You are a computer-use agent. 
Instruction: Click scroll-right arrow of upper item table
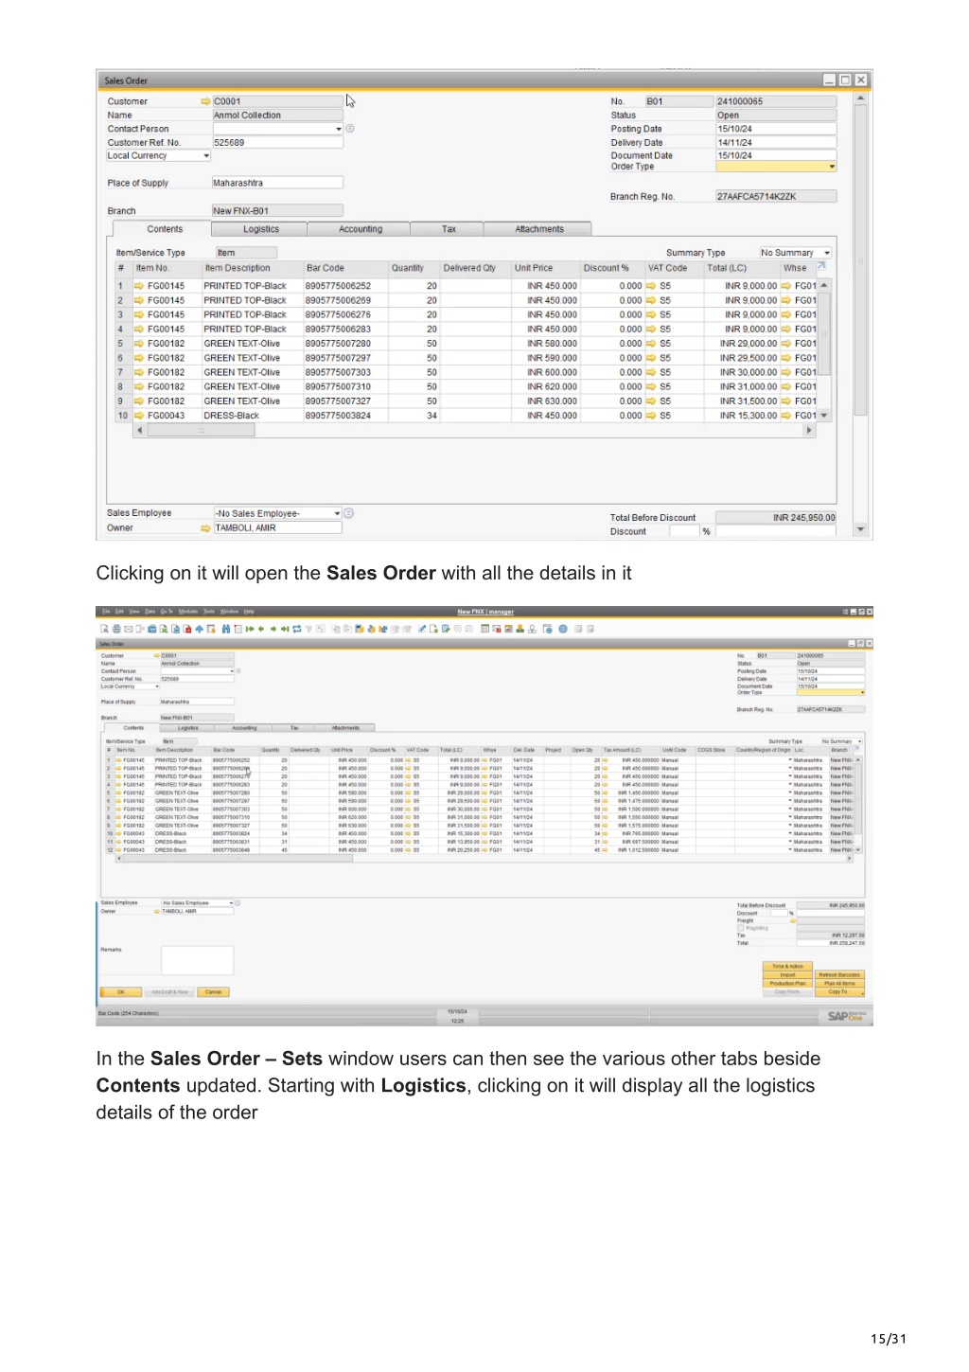coord(809,430)
